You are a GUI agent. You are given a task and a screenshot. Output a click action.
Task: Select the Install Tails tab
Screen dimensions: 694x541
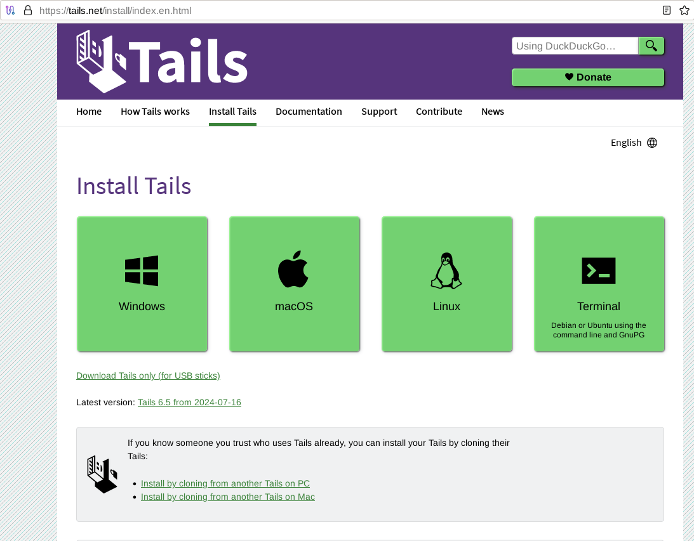(233, 112)
